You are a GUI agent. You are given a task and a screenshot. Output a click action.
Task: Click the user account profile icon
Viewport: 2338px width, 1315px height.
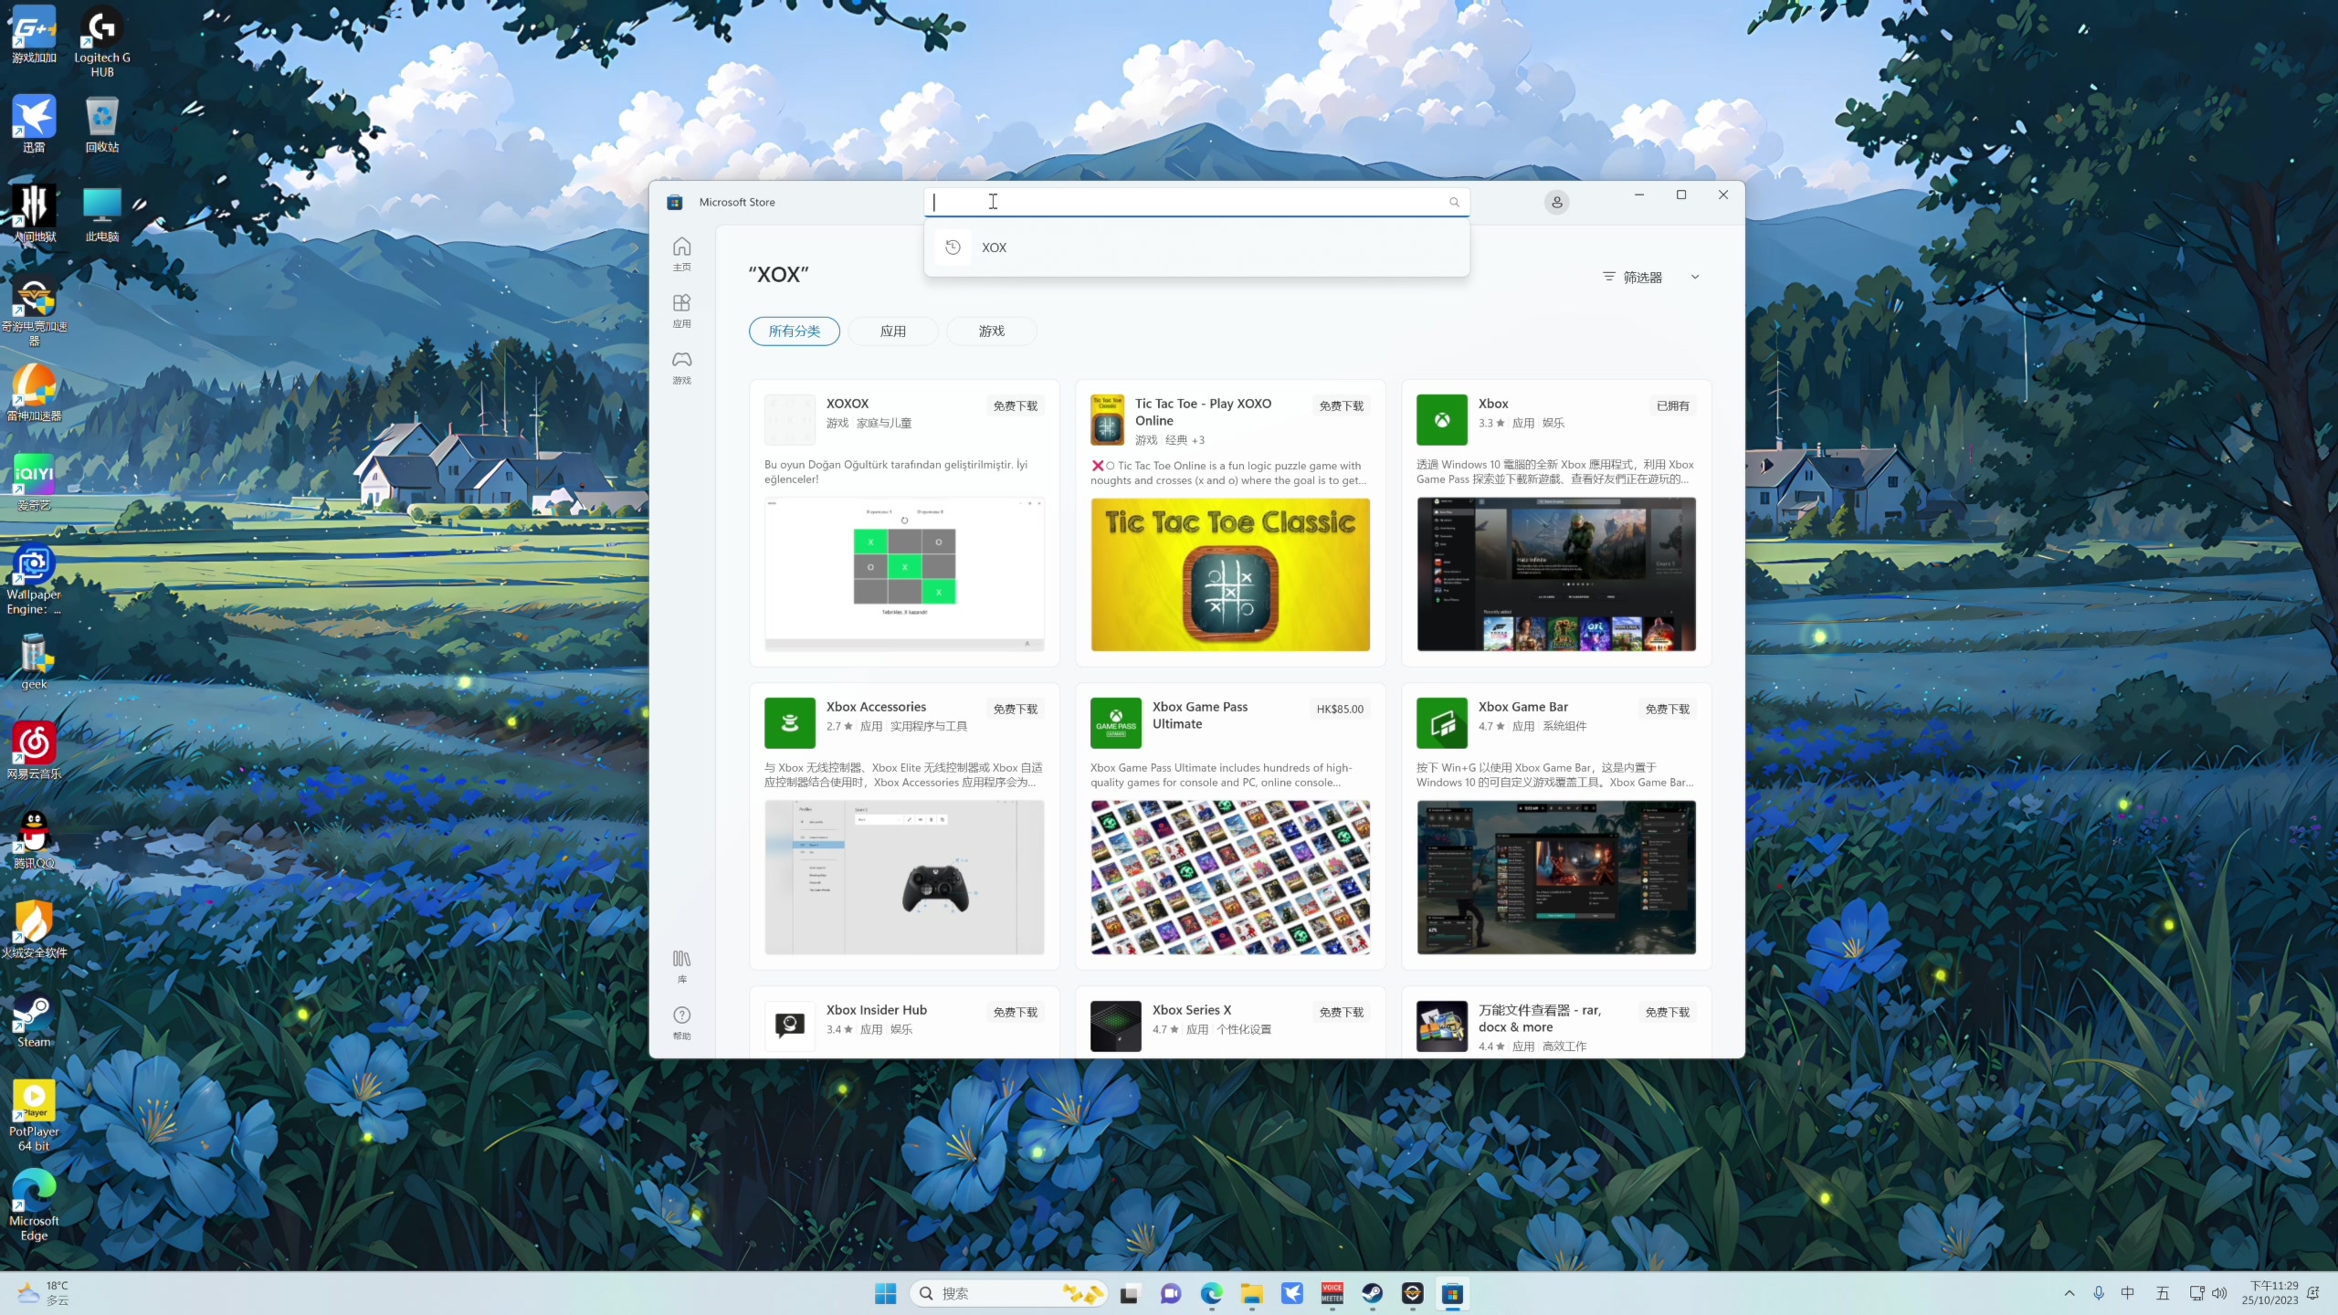pos(1556,202)
